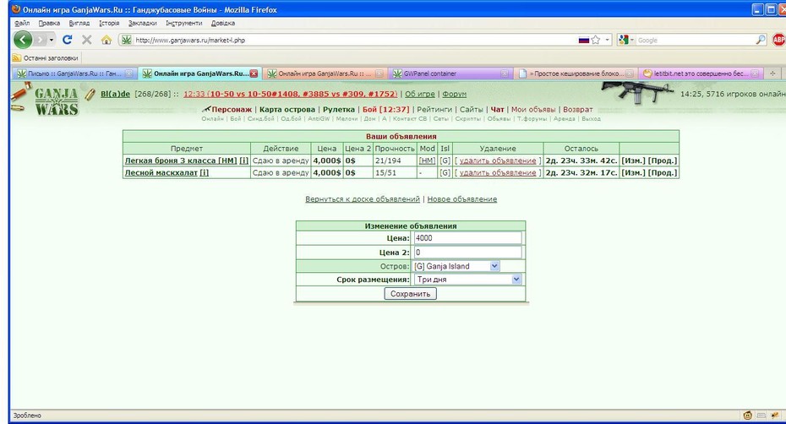Click the Цена 2 input field
The image size is (786, 424).
point(467,252)
